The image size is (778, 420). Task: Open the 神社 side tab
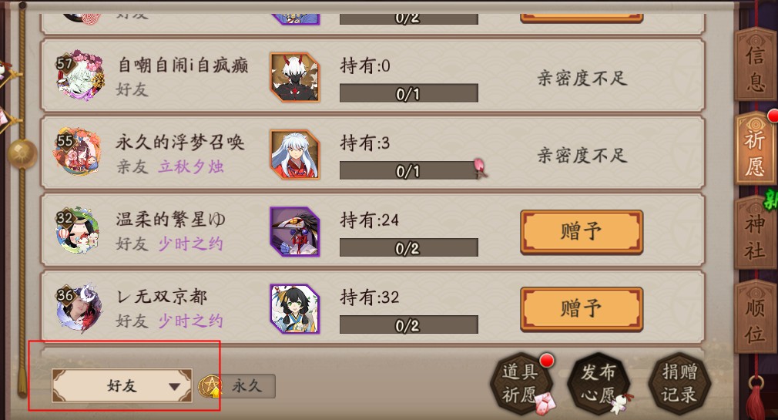point(755,234)
